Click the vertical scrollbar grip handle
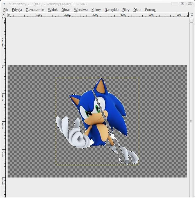Screen dimensions: 196x198 (192, 121)
